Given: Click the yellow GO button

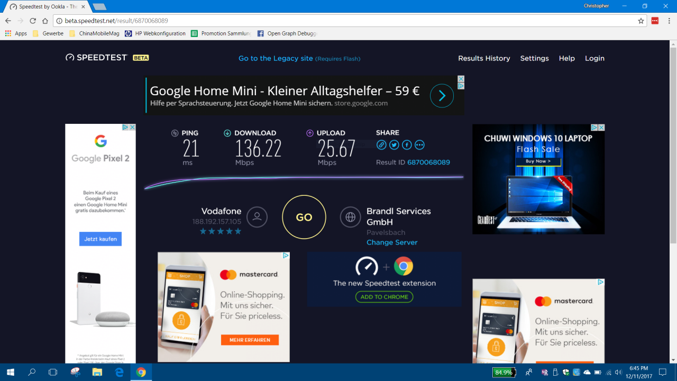Looking at the screenshot, I should (304, 217).
